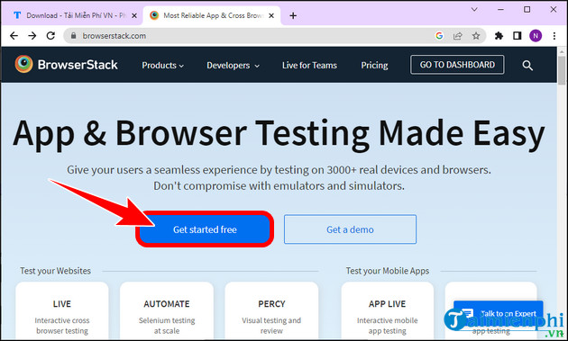
Task: Go forward with the forward arrow
Action: [x=32, y=35]
